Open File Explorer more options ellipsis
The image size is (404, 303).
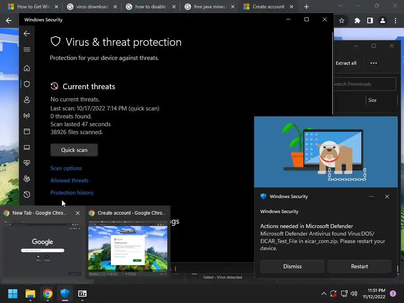pos(373,63)
